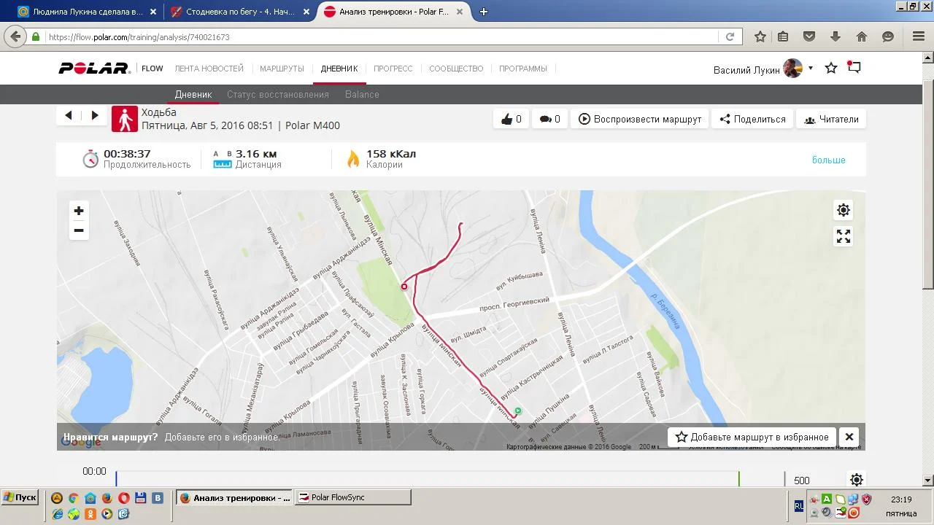Reload the current page

pos(730,36)
